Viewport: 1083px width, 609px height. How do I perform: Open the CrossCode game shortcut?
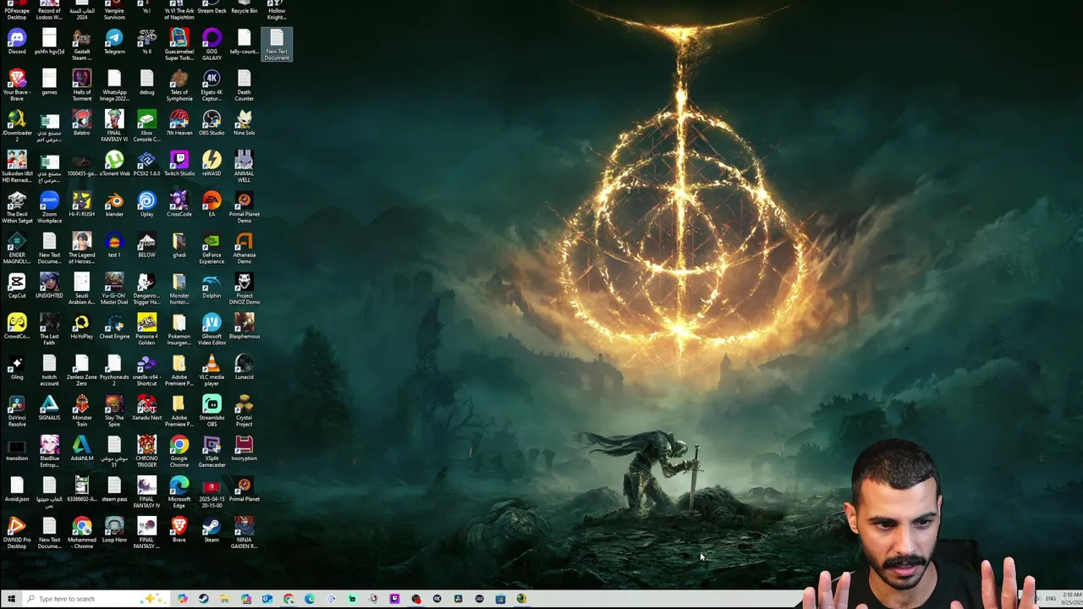[x=179, y=204]
